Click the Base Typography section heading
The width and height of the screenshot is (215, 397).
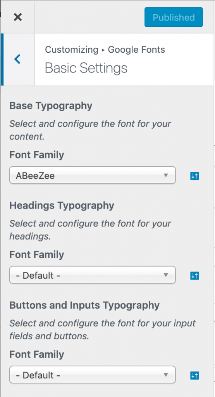[x=51, y=106]
